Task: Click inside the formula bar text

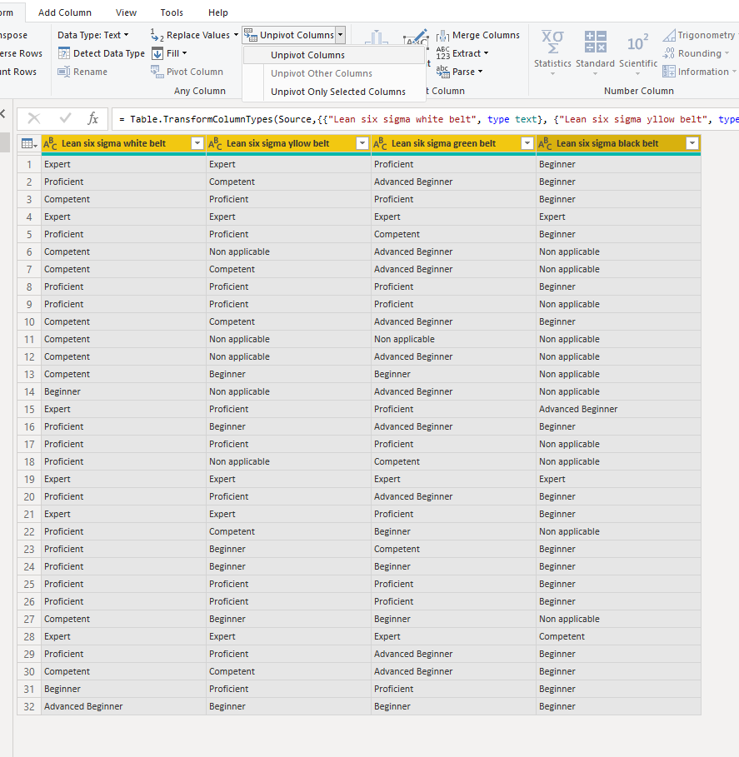Action: click(x=428, y=119)
